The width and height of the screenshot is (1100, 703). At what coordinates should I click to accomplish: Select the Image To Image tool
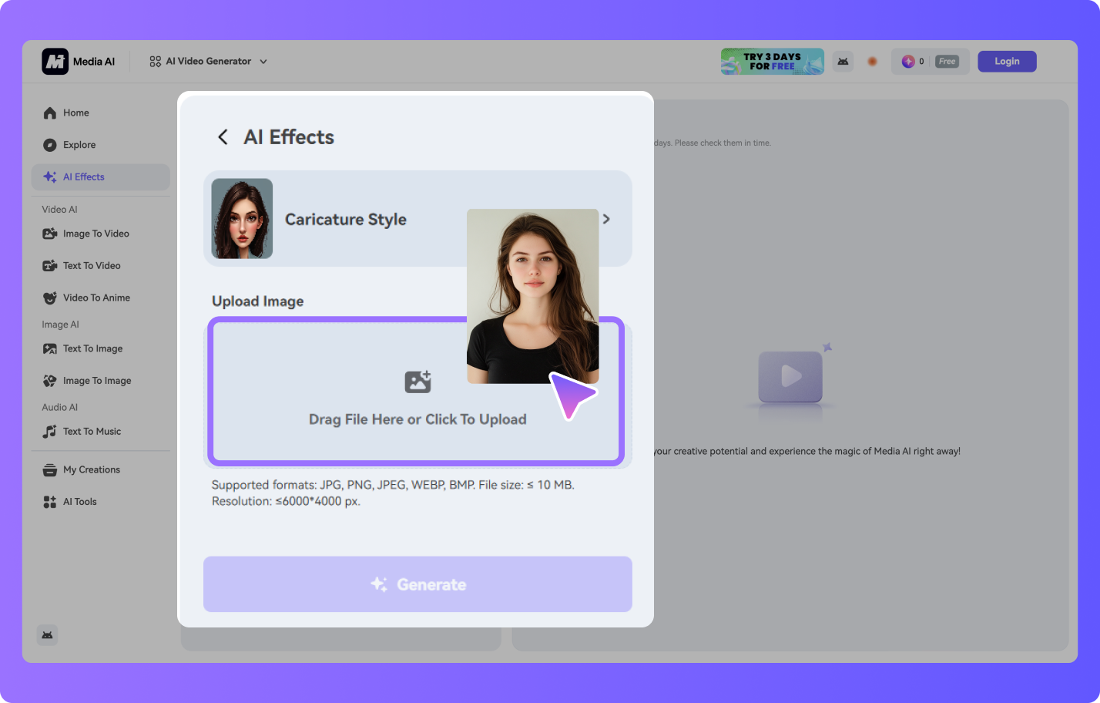click(x=96, y=381)
